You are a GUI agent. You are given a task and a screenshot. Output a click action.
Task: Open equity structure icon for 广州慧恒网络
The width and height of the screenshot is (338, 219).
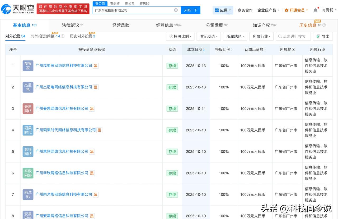[x=92, y=152]
